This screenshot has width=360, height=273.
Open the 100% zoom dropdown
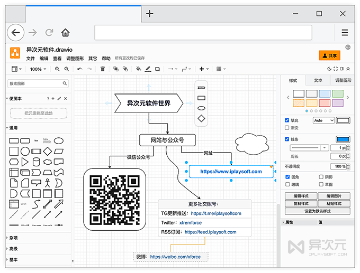[38, 69]
